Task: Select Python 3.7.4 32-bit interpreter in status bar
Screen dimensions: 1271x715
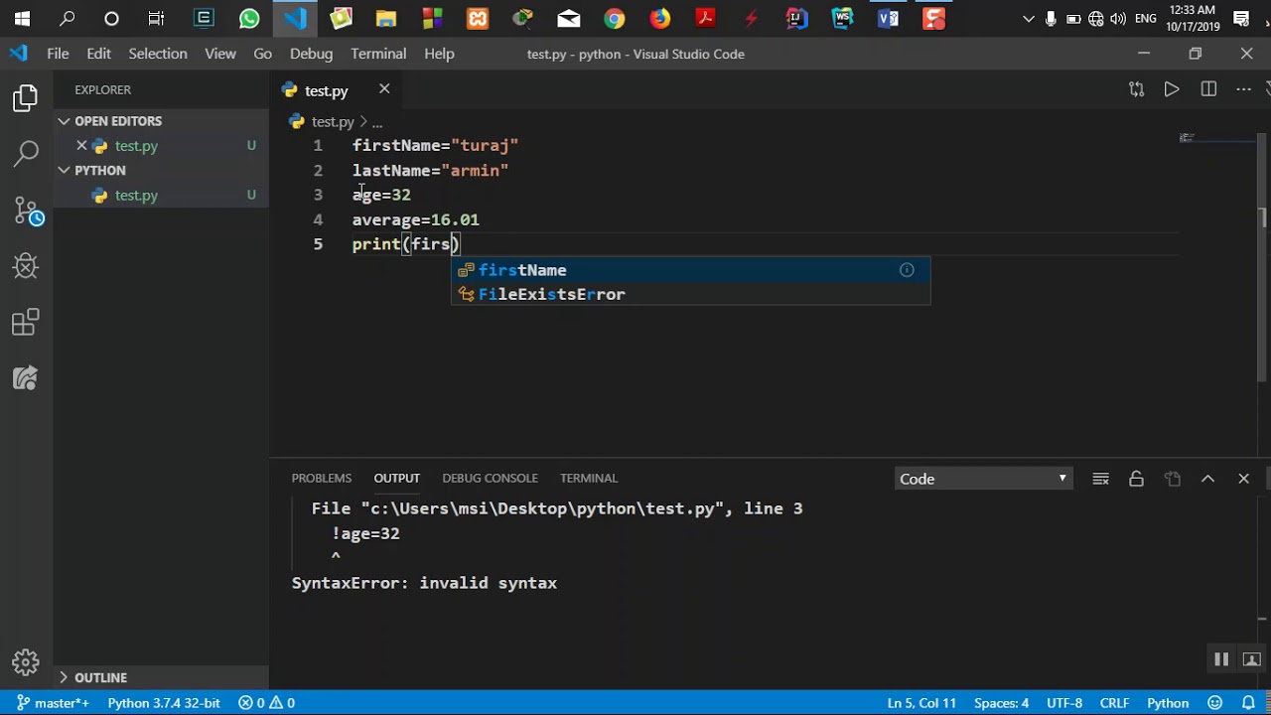Action: pos(164,703)
